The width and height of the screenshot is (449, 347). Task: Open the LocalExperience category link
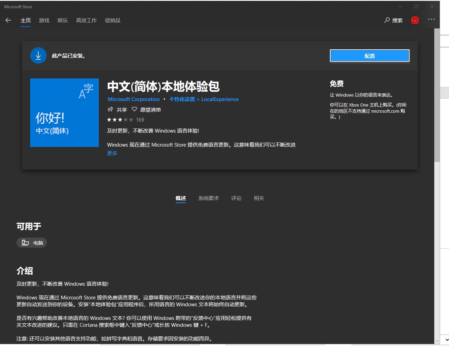[x=220, y=99]
